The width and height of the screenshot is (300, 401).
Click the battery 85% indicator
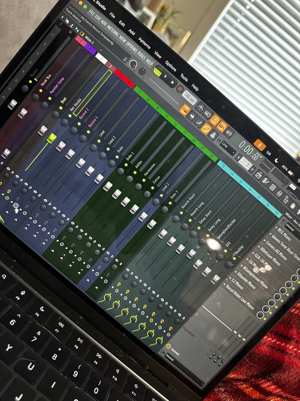tap(288, 170)
